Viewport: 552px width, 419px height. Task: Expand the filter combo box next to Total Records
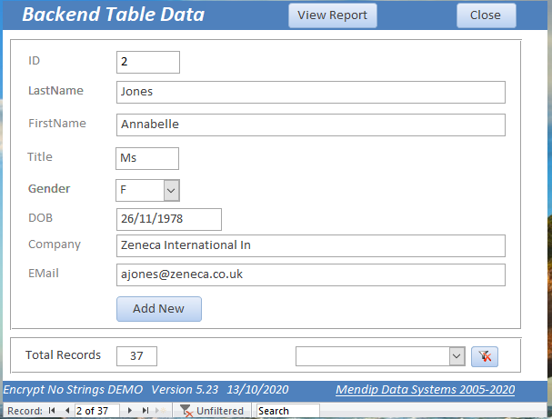tap(457, 356)
